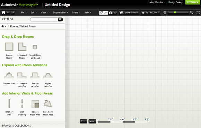This screenshot has width=201, height=128.
Task: Click the zoom in magnifier icon
Action: pos(192,12)
